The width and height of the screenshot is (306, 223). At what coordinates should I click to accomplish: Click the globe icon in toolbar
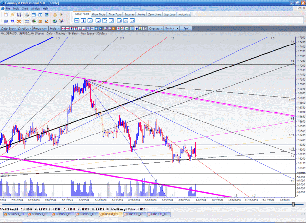pos(55,21)
